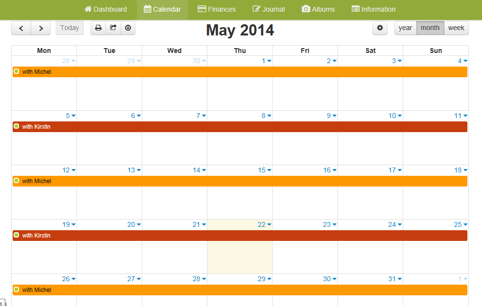Image resolution: width=482 pixels, height=306 pixels.
Task: Open dropdown for May 20
Action: click(139, 225)
